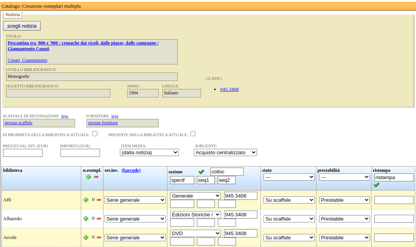This screenshot has width=416, height=247.
Task: Open Sorgente 'Acquisto centralizzato' dropdown
Action: [225, 153]
